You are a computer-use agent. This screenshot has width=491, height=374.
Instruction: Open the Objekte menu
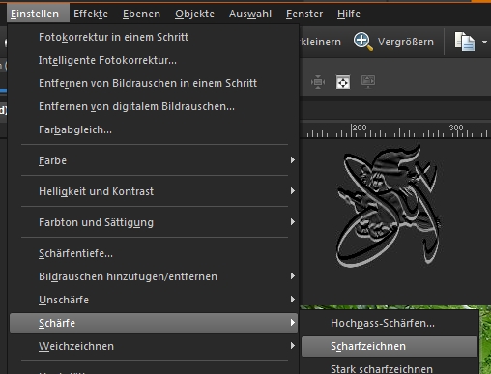pyautogui.click(x=194, y=14)
